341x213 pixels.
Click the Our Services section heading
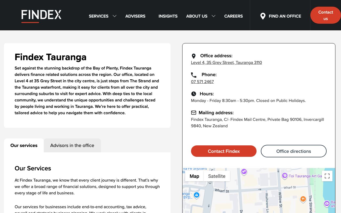(33, 168)
